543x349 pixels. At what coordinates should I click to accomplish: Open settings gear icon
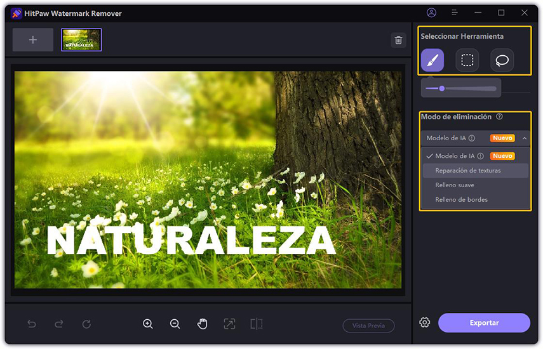(425, 322)
